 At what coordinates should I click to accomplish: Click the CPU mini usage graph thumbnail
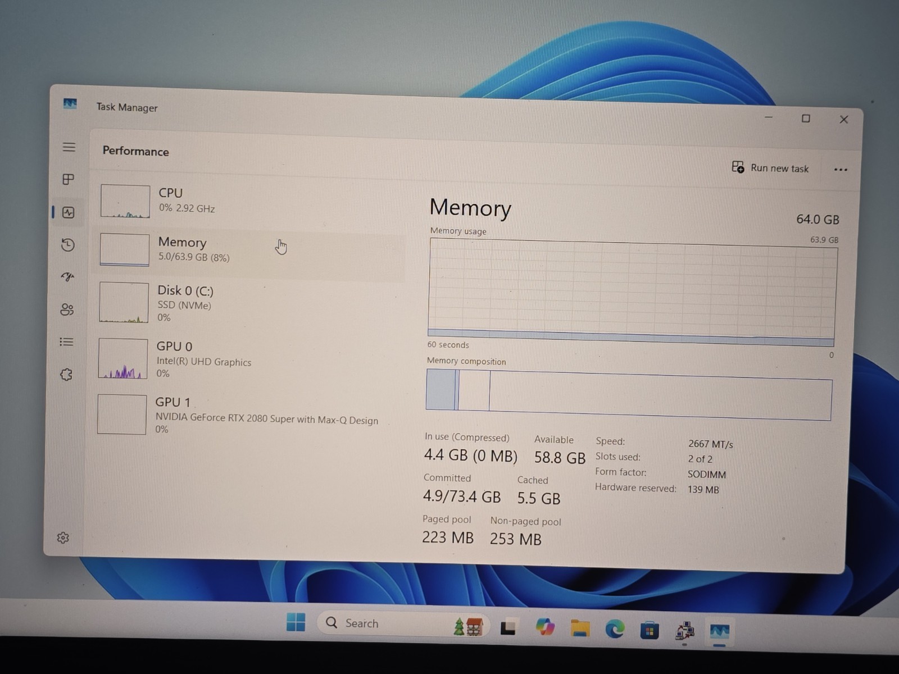[125, 201]
